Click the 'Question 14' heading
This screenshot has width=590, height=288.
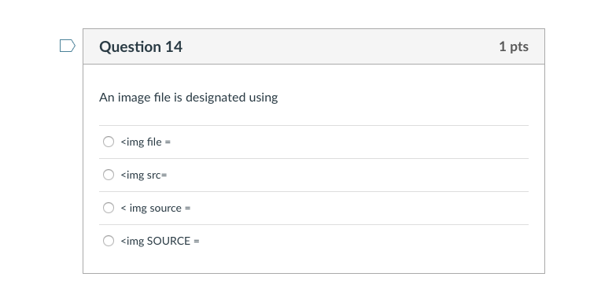pos(141,46)
